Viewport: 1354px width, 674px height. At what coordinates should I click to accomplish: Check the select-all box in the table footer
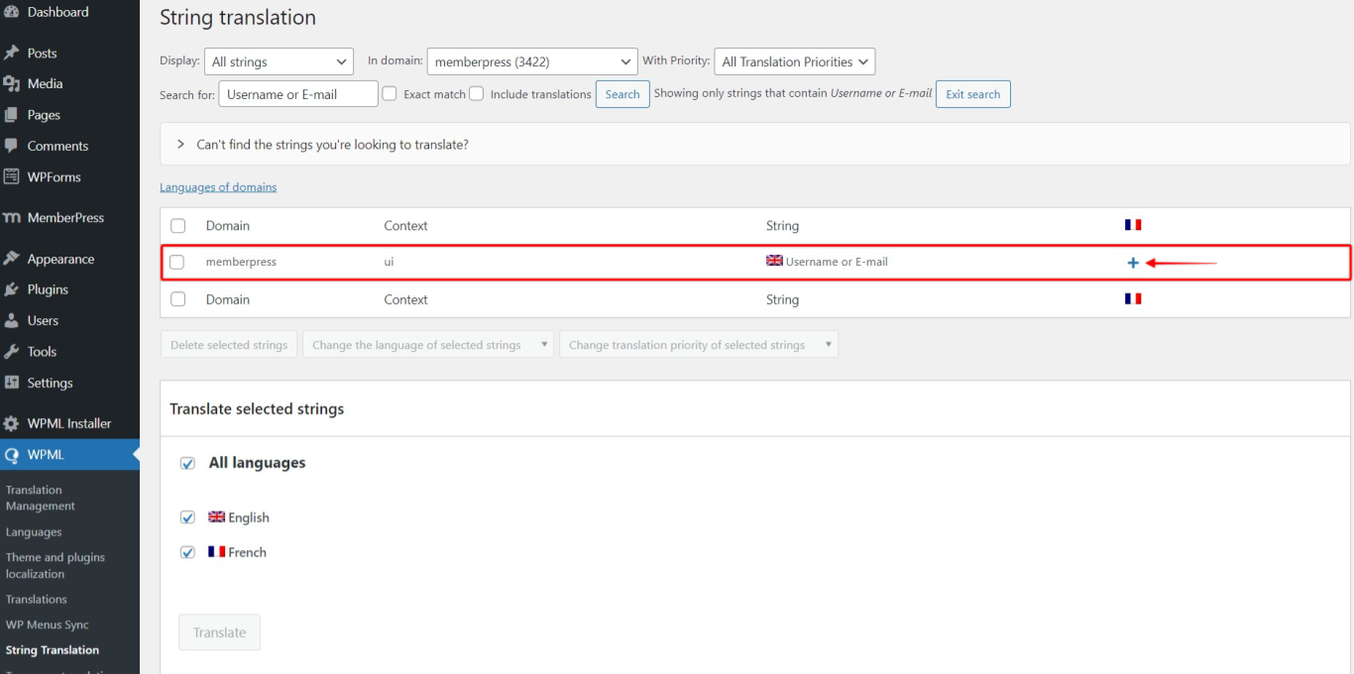coord(178,299)
